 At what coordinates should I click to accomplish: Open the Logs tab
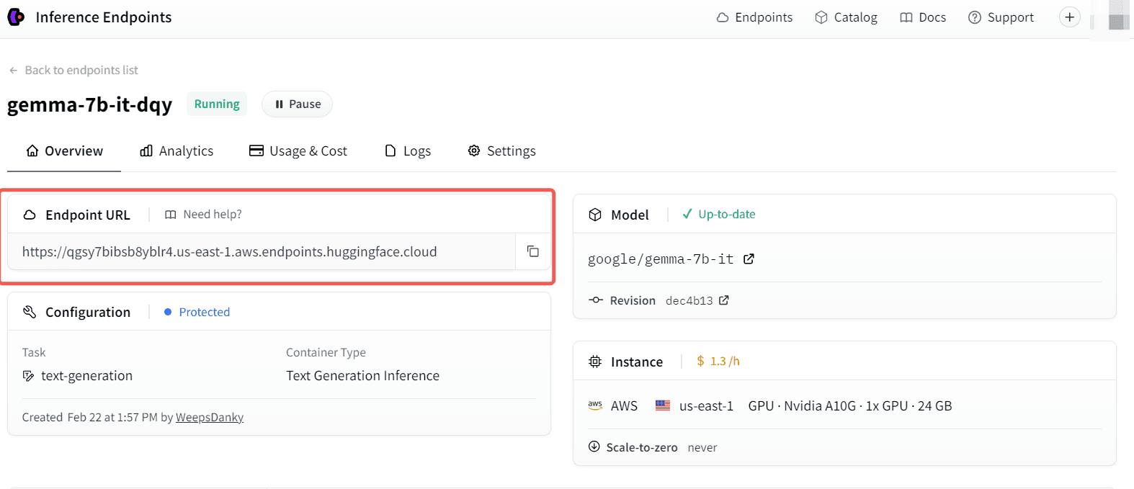tap(408, 151)
